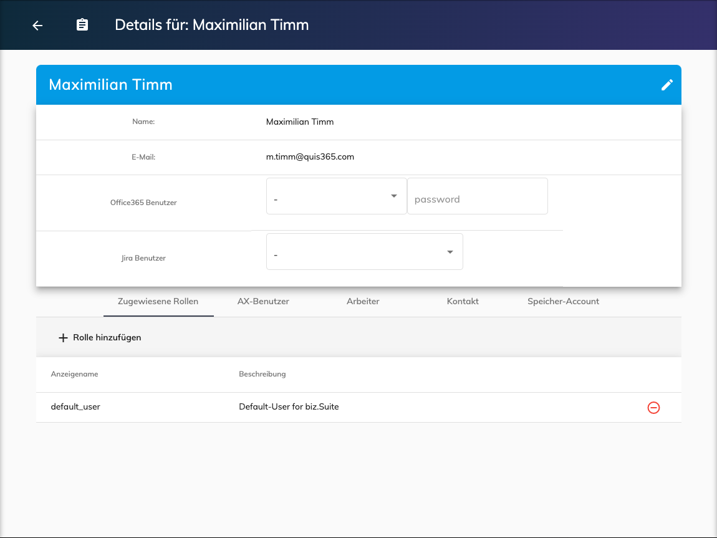Open the Jira Benutzer dropdown

coord(365,252)
